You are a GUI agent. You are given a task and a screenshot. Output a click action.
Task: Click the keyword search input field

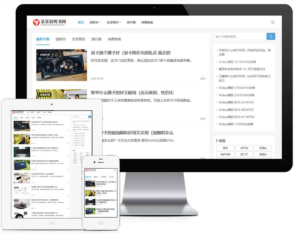click(x=240, y=37)
